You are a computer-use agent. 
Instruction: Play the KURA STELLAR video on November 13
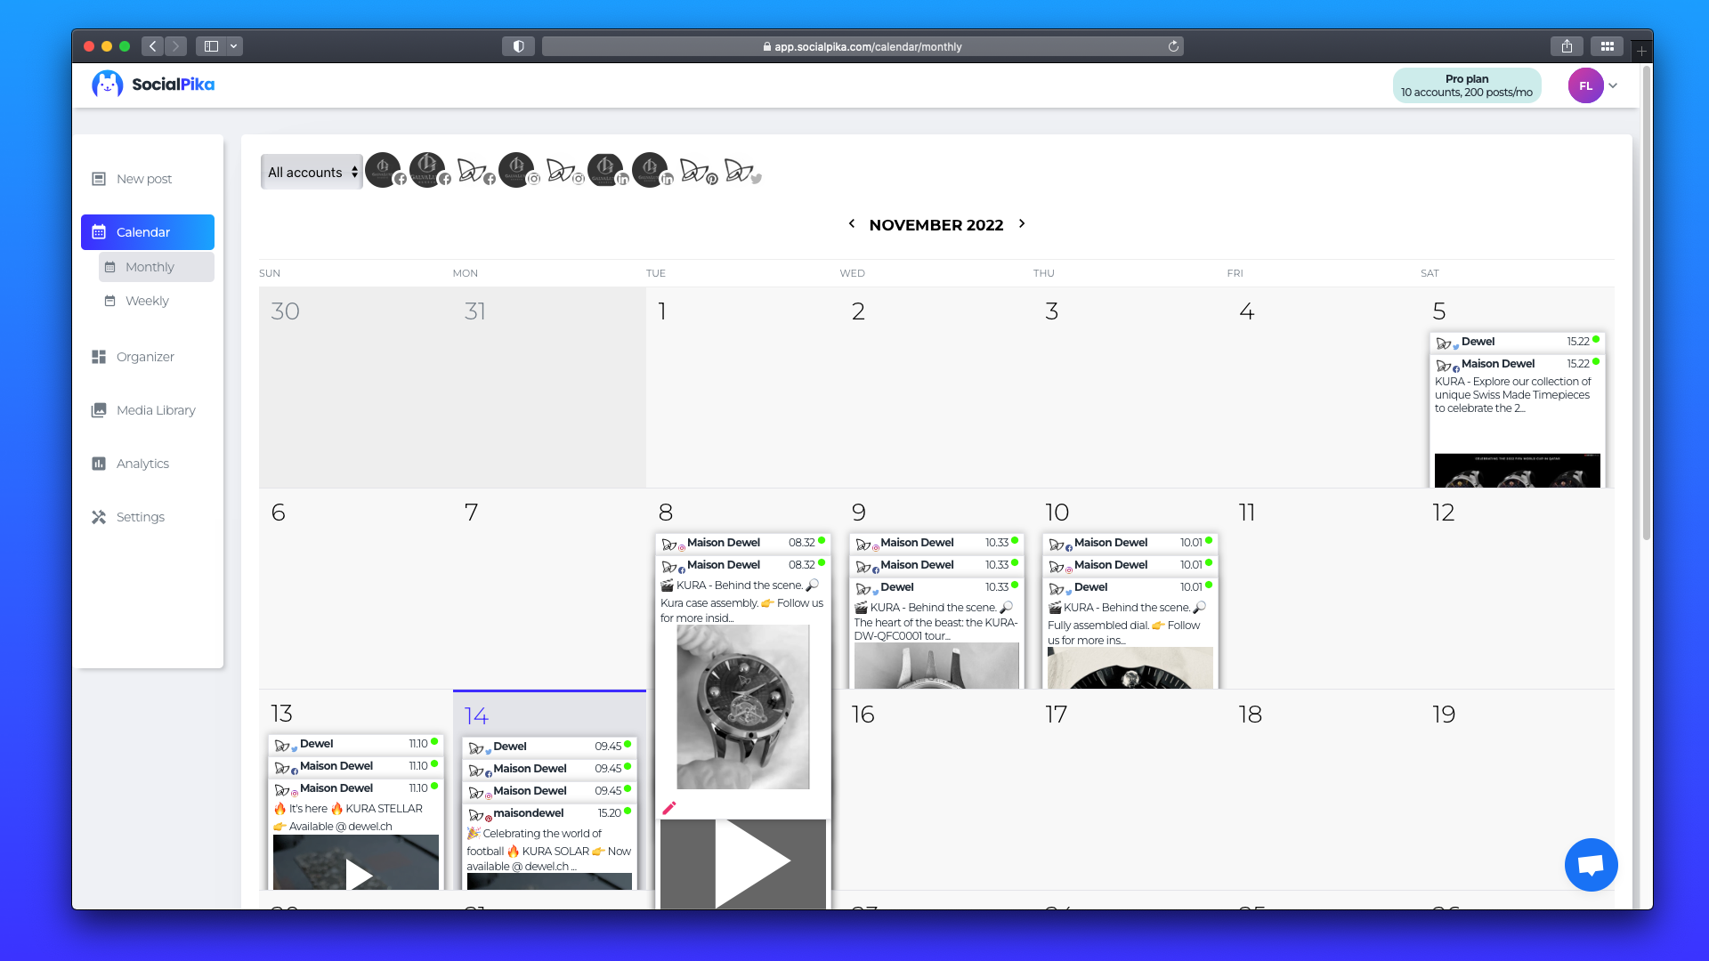[356, 863]
